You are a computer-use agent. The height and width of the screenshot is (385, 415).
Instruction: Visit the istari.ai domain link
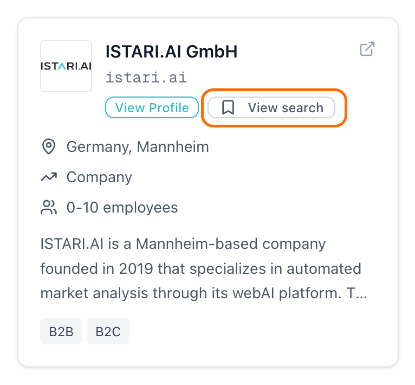tap(146, 78)
